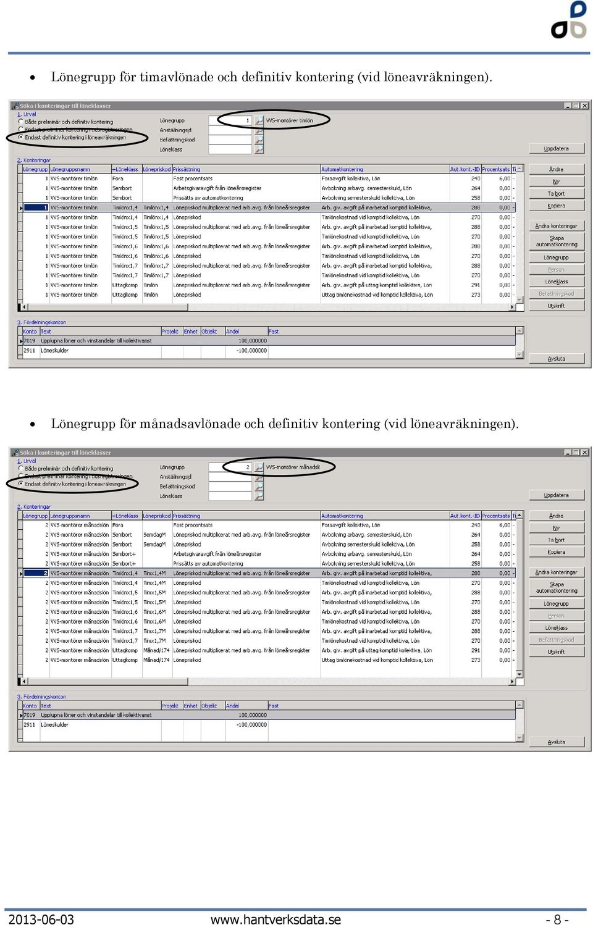
Task: Select 'Endast definitiv kontering i löneavräkningen' in timlön window
Action: [x=21, y=137]
